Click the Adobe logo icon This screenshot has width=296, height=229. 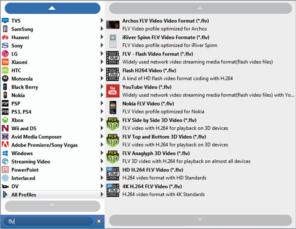tap(5, 144)
